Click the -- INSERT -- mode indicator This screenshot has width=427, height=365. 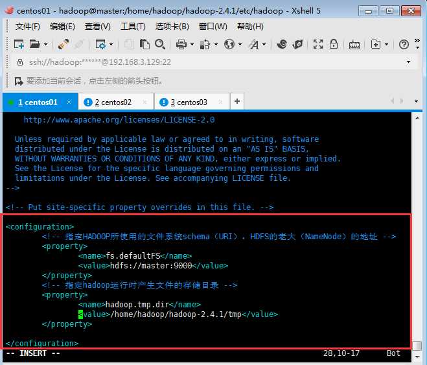pos(33,353)
